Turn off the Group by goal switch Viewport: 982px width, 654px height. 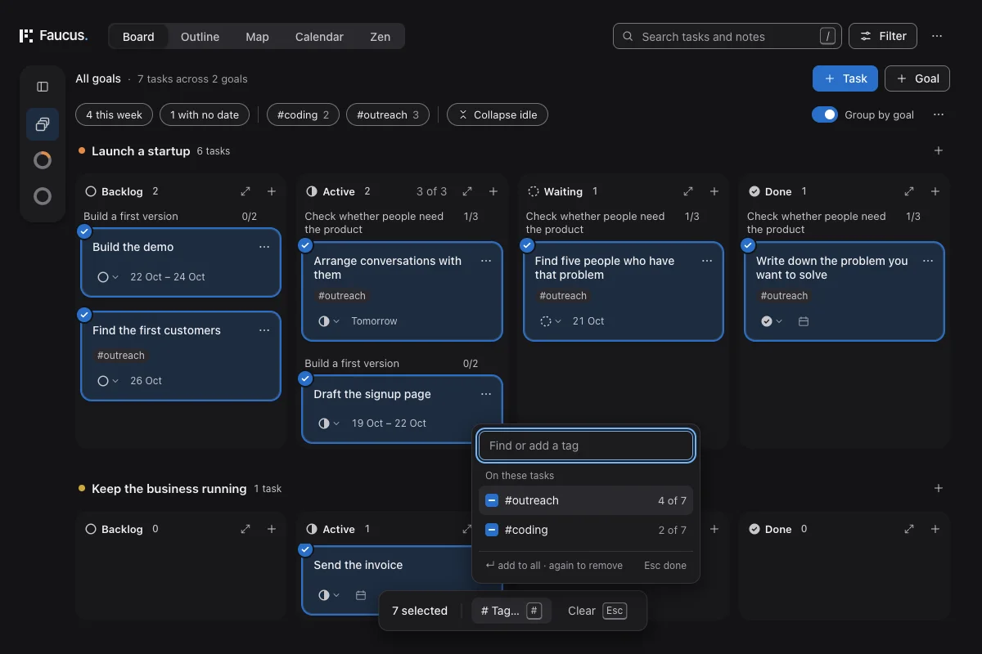click(x=825, y=114)
